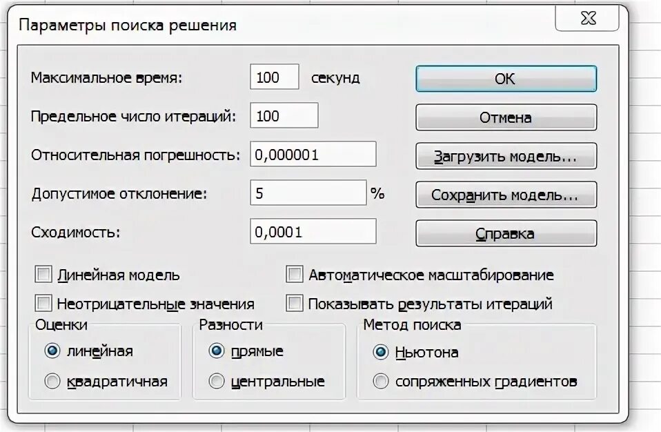
Task: Focus the Сходимость input field
Action: point(313,231)
